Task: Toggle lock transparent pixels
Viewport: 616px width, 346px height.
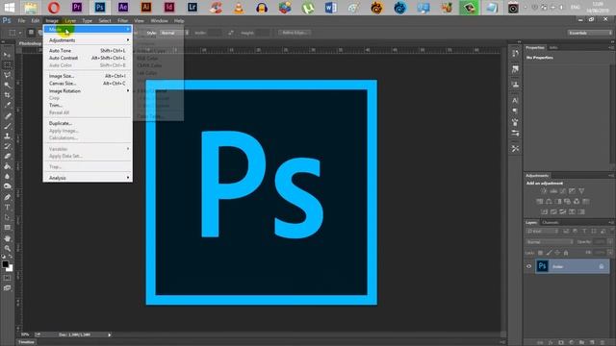Action: pyautogui.click(x=540, y=253)
